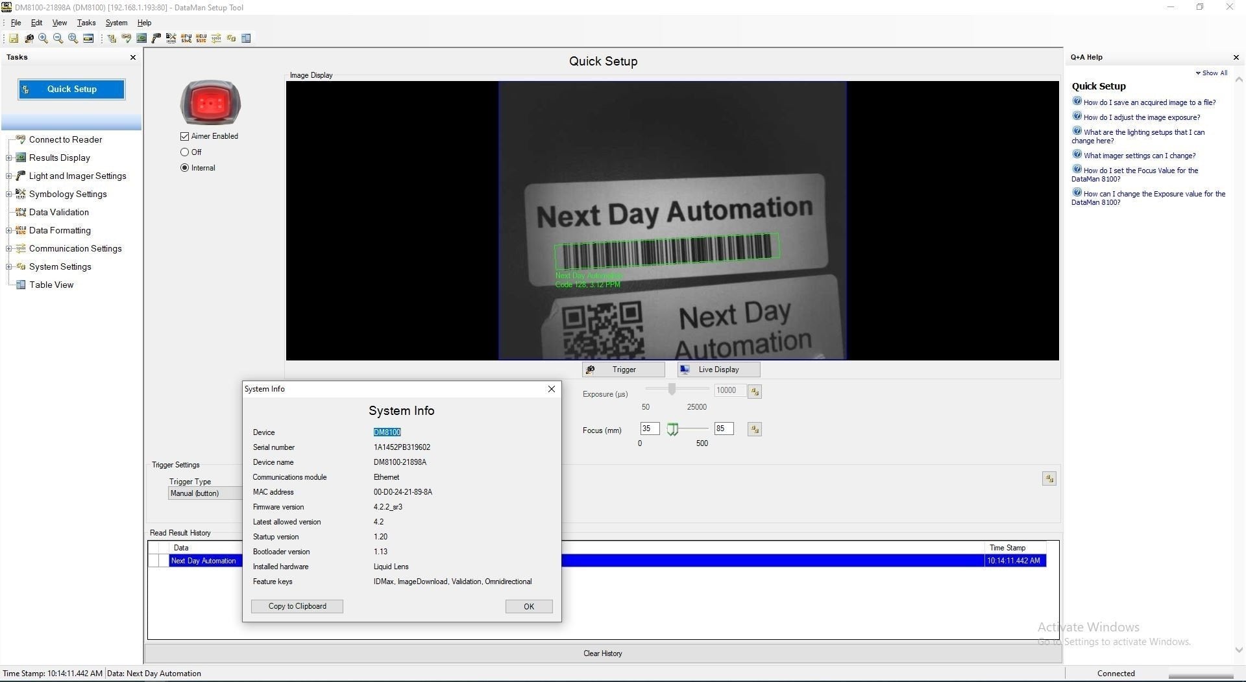Screen dimensions: 1246x682
Task: Expand the Results Display tree node
Action: pos(8,158)
